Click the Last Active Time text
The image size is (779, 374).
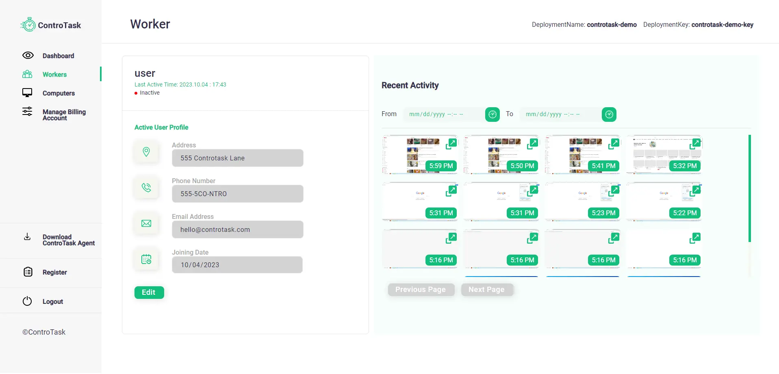pos(180,84)
